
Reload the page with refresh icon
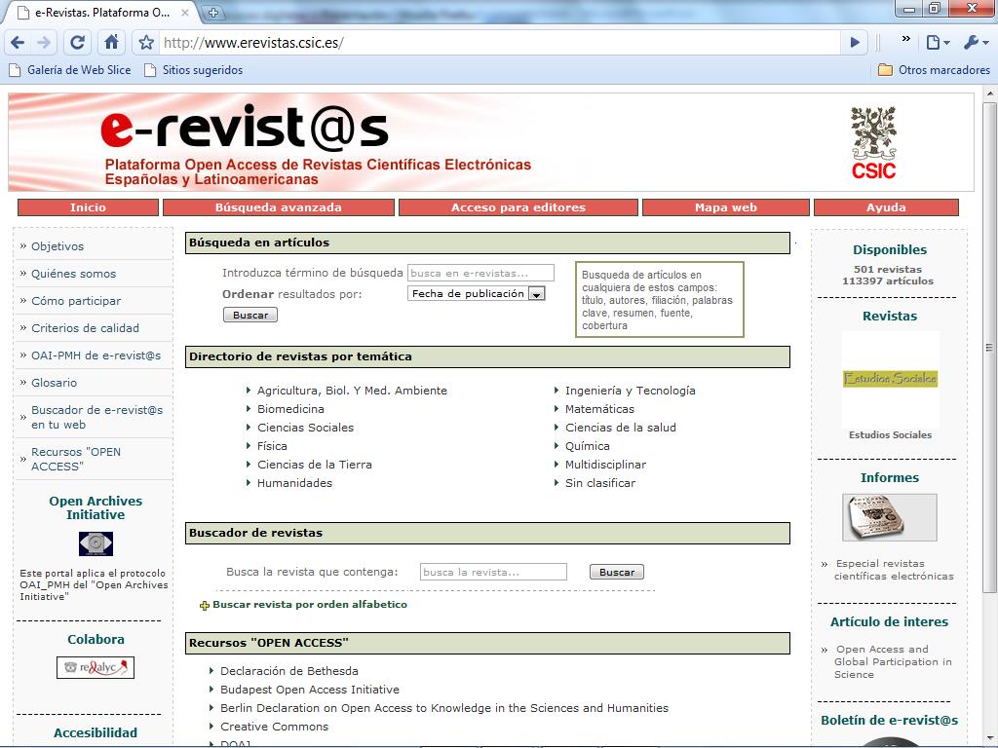point(77,43)
